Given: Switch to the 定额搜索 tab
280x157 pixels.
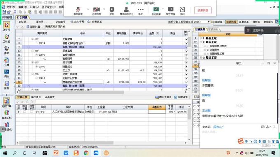Looking at the screenshot, I should 213,30.
